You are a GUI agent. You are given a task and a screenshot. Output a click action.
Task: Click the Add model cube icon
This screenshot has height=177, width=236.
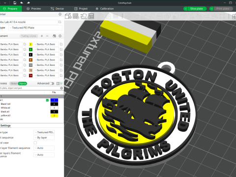pyautogui.click(x=68, y=16)
